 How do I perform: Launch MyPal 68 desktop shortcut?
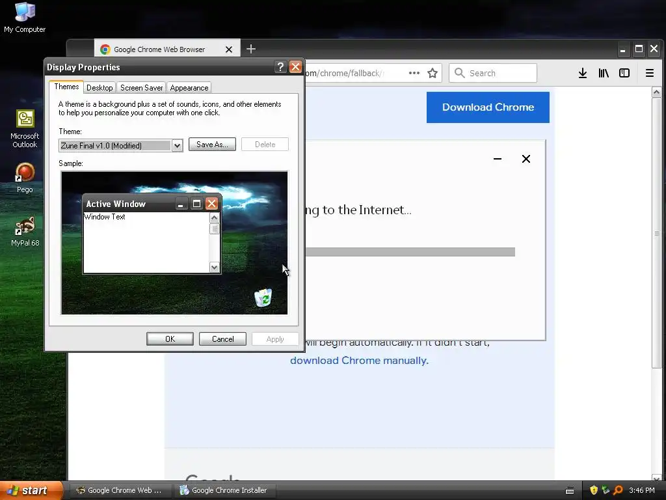pyautogui.click(x=25, y=231)
